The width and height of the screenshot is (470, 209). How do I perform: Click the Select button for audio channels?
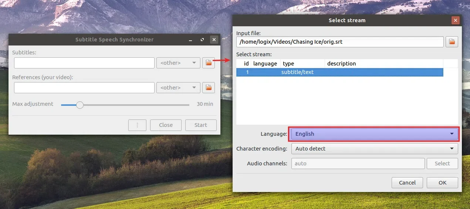(442, 164)
